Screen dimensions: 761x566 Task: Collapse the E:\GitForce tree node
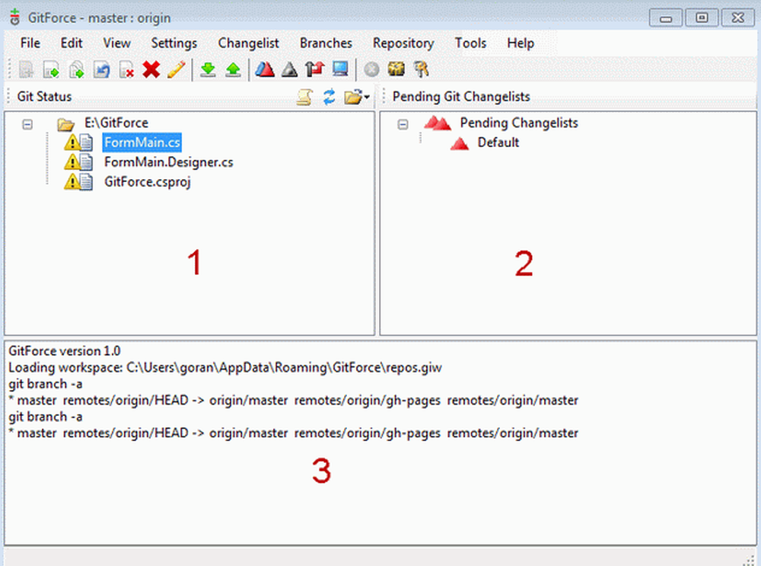(x=27, y=124)
